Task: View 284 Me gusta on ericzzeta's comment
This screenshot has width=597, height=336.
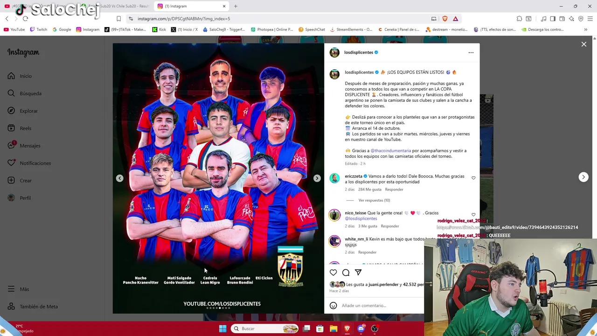Action: (x=370, y=189)
